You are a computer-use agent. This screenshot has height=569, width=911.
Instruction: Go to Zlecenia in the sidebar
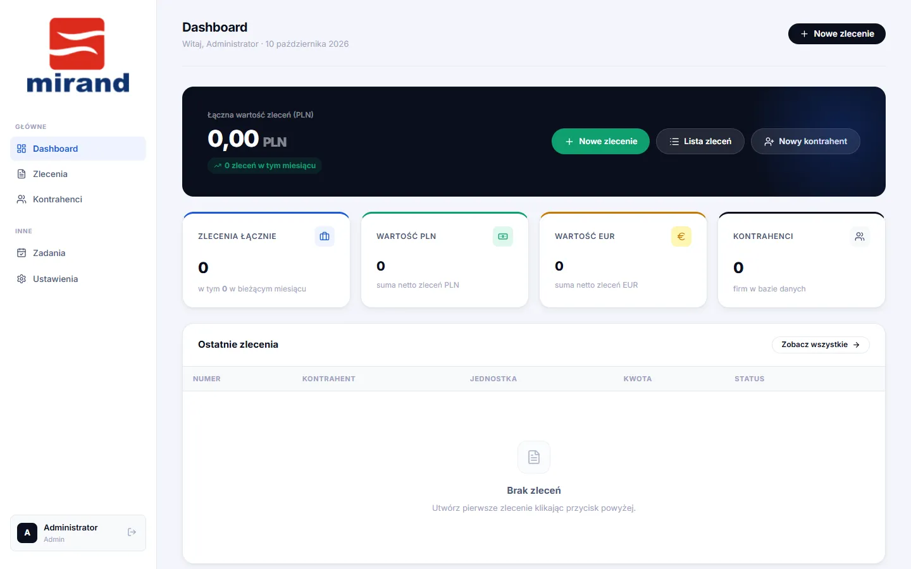pyautogui.click(x=78, y=174)
